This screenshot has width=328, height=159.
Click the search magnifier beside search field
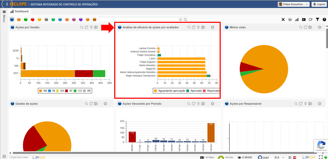click(x=185, y=19)
